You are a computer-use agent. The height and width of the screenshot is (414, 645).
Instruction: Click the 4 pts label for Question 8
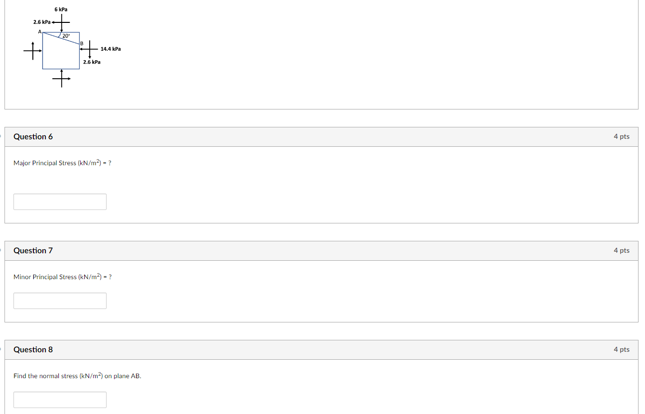(x=621, y=349)
